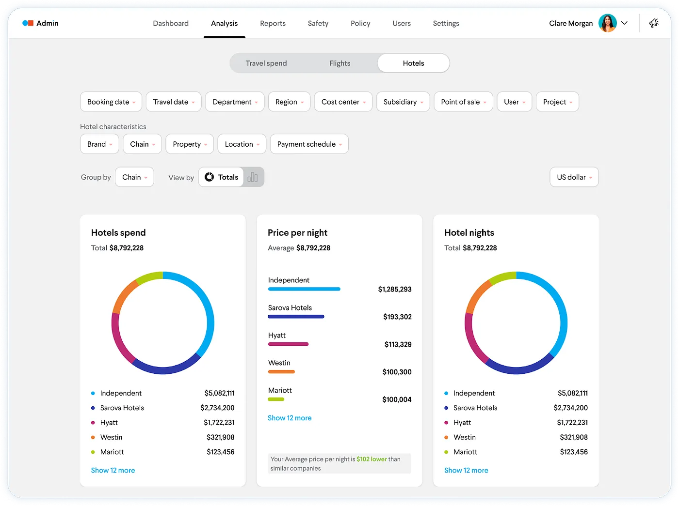Viewport: 679px width, 506px height.
Task: Open the Reports tab
Action: pos(273,23)
